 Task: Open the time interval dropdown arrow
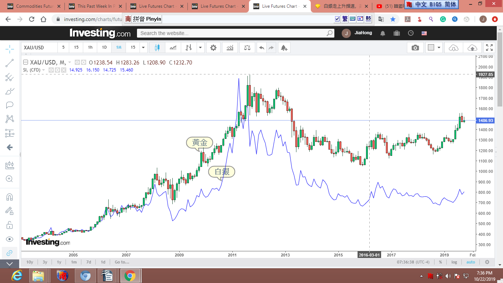pyautogui.click(x=143, y=48)
